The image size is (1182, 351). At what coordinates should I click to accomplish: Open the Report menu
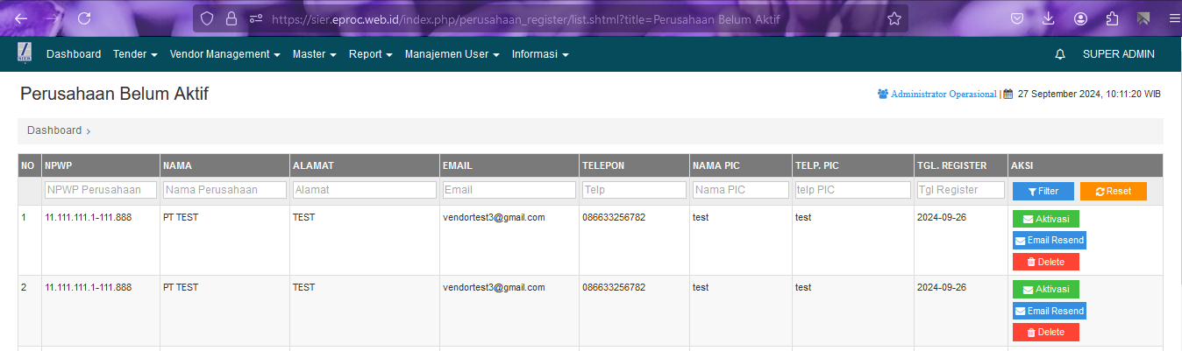tap(371, 54)
